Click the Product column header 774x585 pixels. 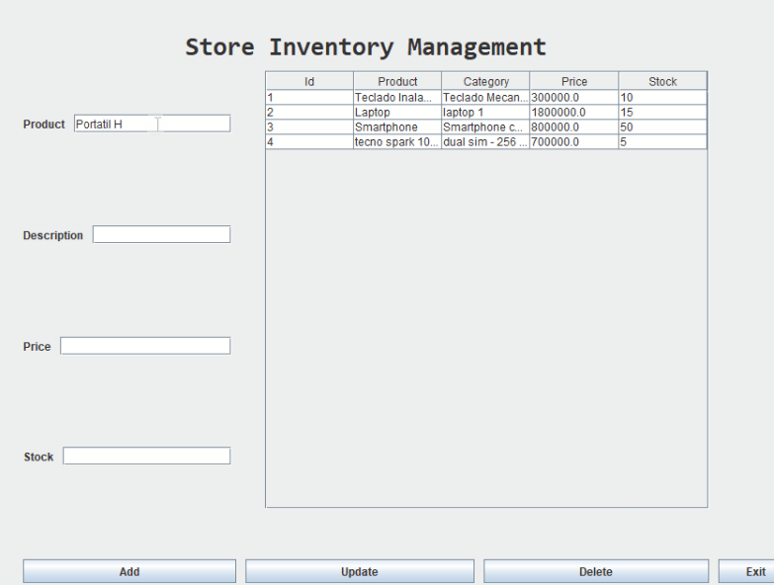click(x=397, y=81)
